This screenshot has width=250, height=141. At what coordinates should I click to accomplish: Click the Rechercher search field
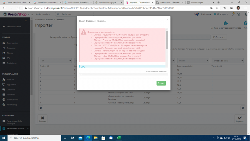(x=74, y=14)
